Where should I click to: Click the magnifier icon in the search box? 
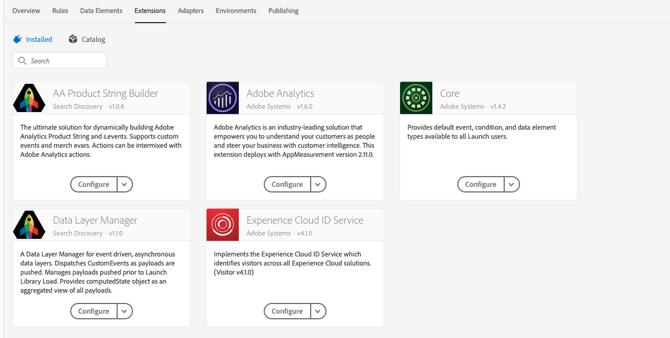click(x=23, y=61)
